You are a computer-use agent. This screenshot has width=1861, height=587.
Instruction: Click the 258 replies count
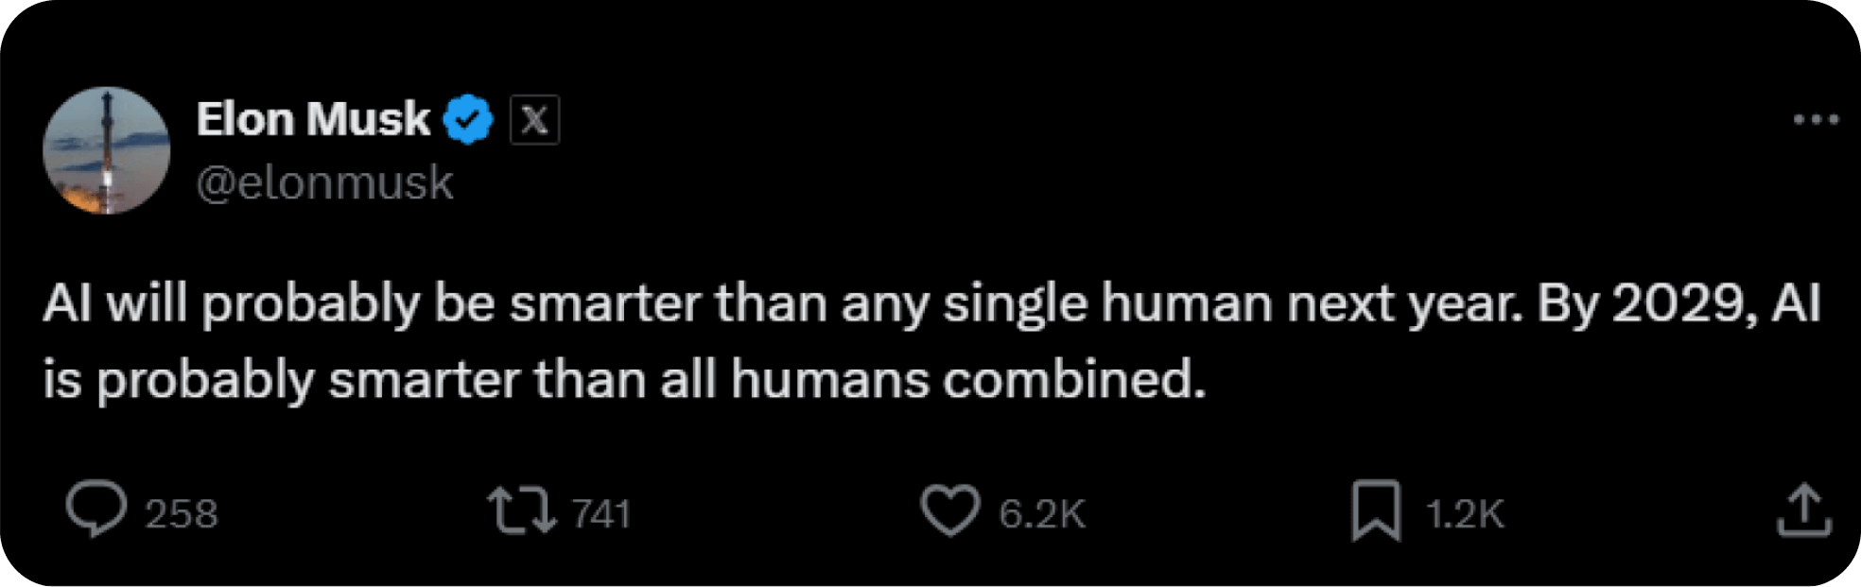(x=182, y=514)
